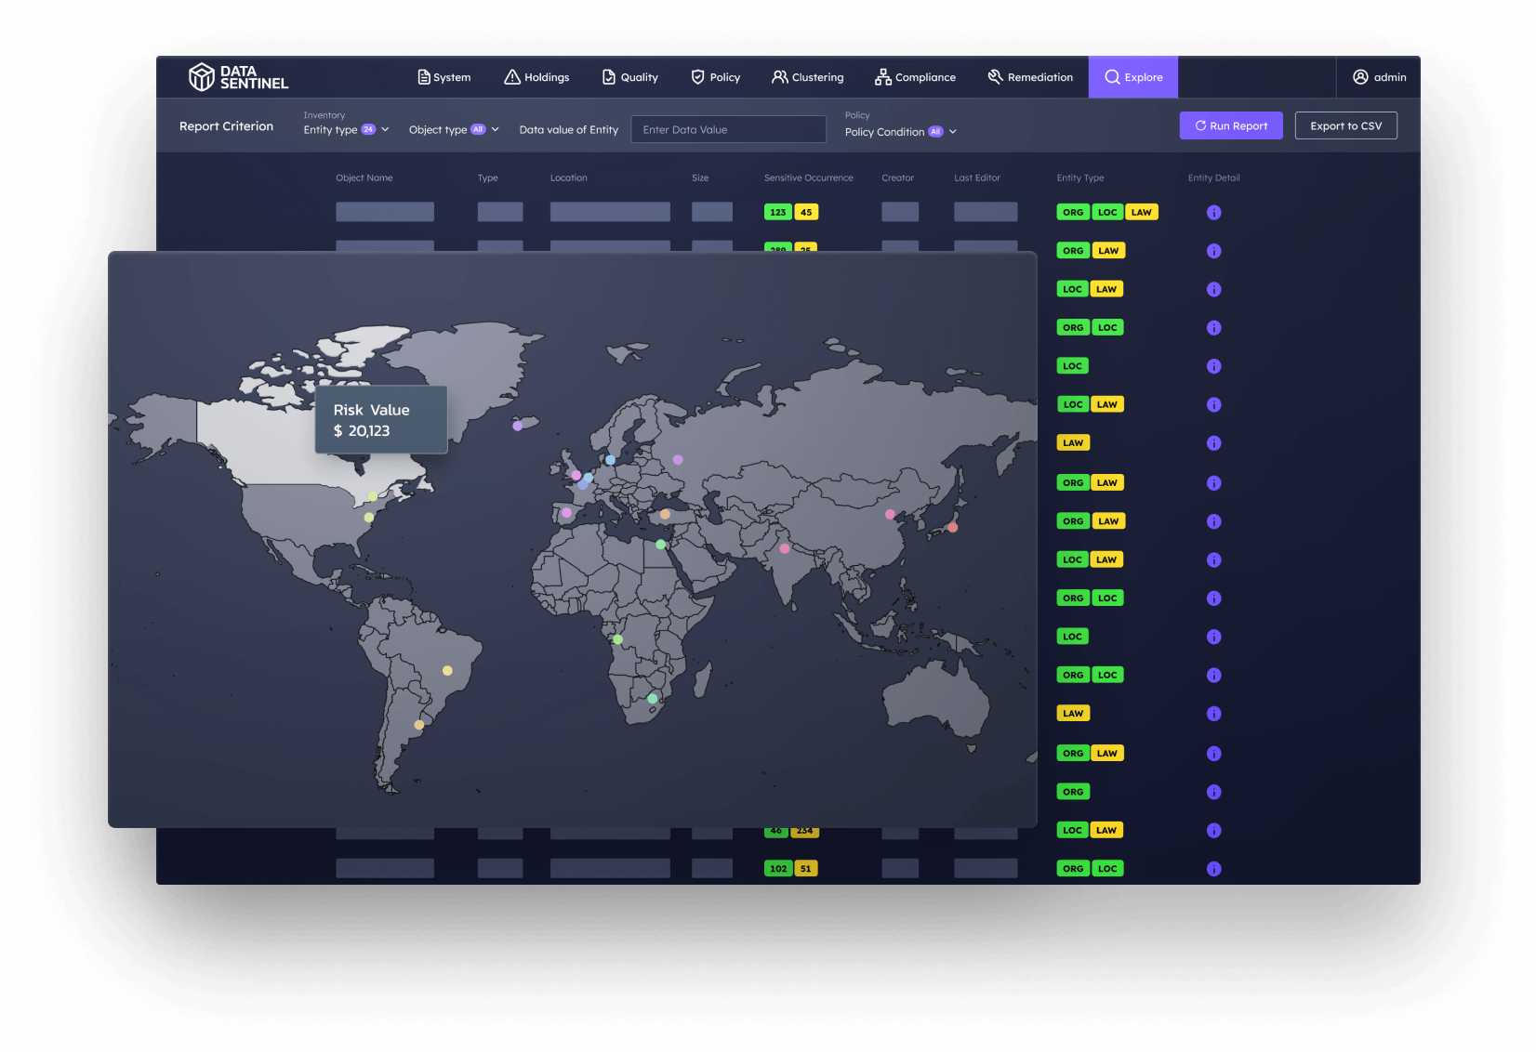Viewport: 1536px width, 1052px height.
Task: Toggle the ORG badge in the second row
Action: pyautogui.click(x=1073, y=250)
